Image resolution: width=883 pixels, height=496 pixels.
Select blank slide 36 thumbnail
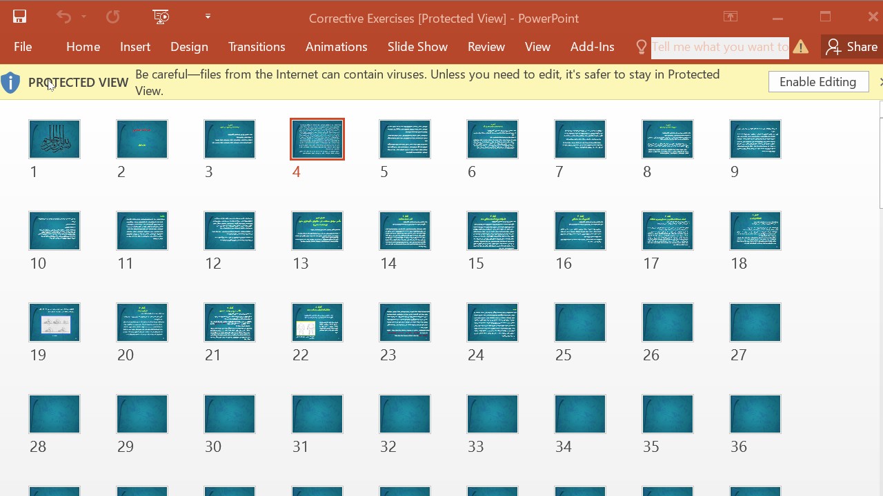tap(755, 414)
